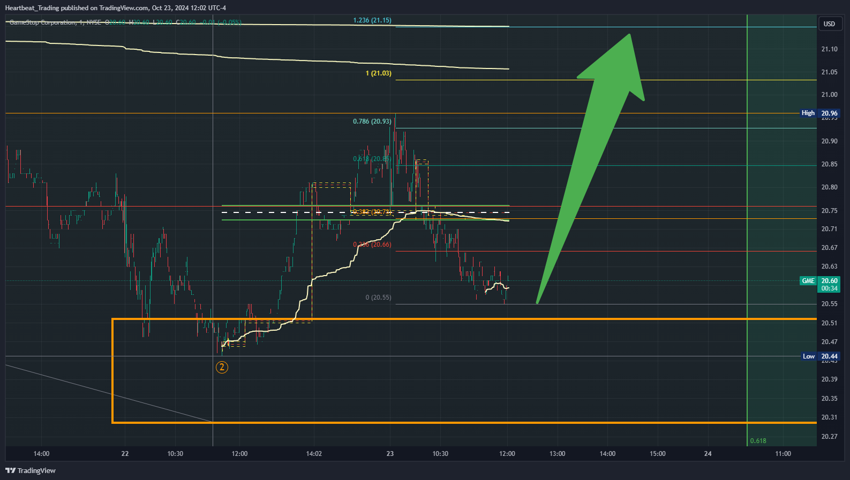Click the 20.27 price axis value
850x480 pixels.
[x=829, y=437]
